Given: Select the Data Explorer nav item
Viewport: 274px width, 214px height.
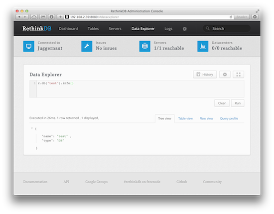Looking at the screenshot, I should pyautogui.click(x=143, y=29).
